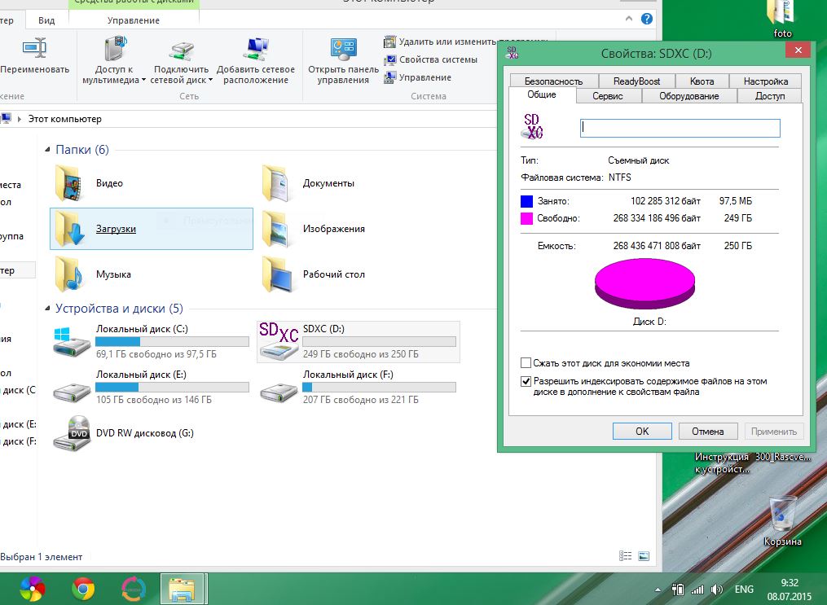Click the Add network location icon
This screenshot has width=827, height=605.
tap(256, 50)
